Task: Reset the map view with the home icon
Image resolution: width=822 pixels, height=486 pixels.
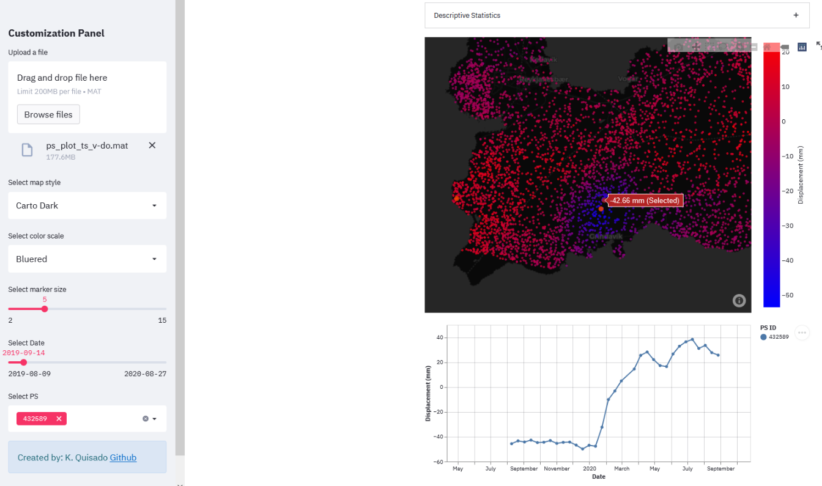Action: [x=768, y=46]
